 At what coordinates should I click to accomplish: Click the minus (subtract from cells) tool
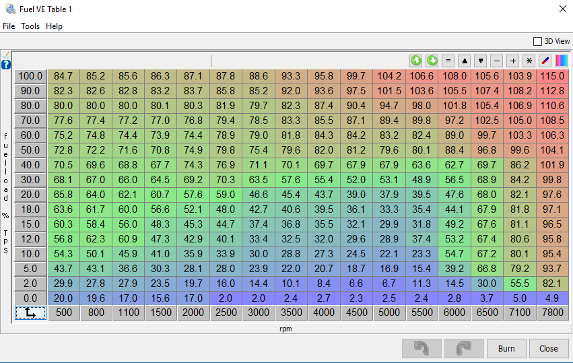(x=497, y=61)
